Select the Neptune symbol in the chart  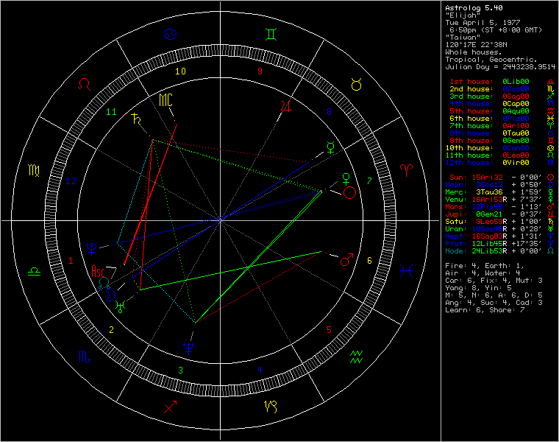click(x=188, y=348)
